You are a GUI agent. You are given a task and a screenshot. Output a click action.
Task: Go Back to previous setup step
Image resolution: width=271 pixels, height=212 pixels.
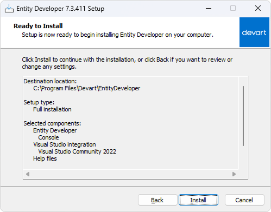pos(157,200)
